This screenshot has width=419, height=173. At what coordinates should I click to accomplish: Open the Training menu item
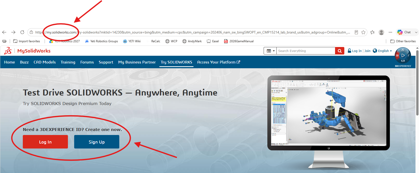tap(68, 62)
